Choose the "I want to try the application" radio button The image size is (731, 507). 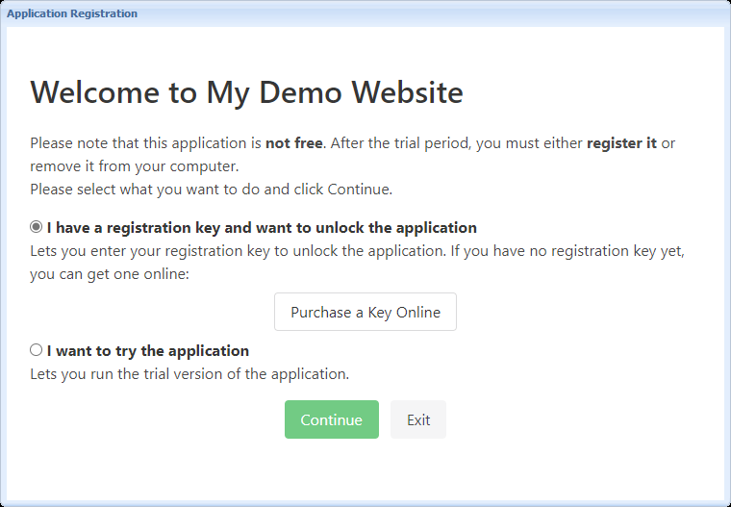[x=37, y=350]
